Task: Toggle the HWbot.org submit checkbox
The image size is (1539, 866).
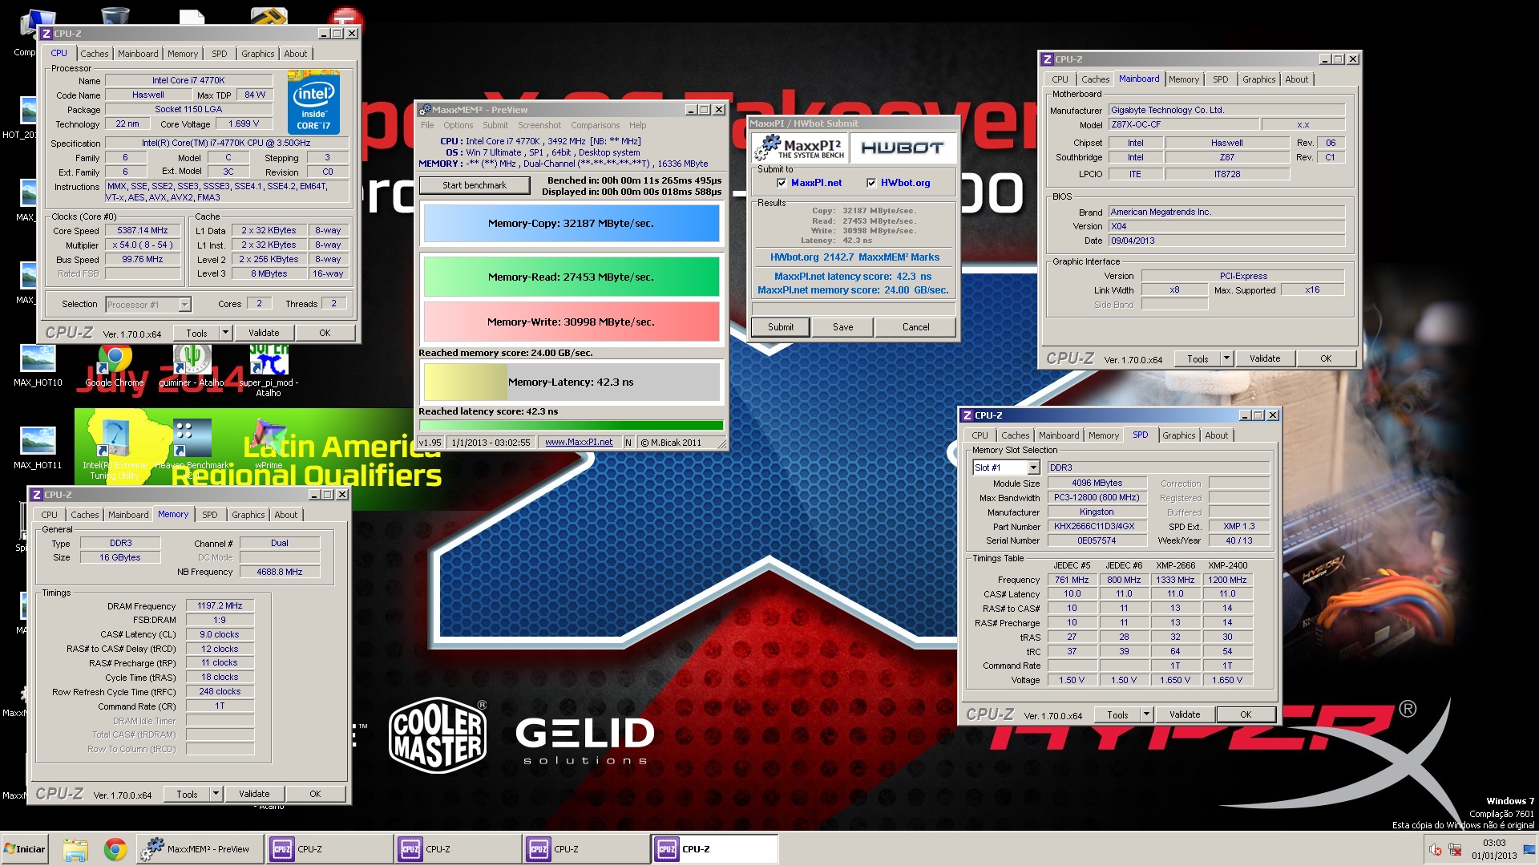Action: click(x=871, y=183)
